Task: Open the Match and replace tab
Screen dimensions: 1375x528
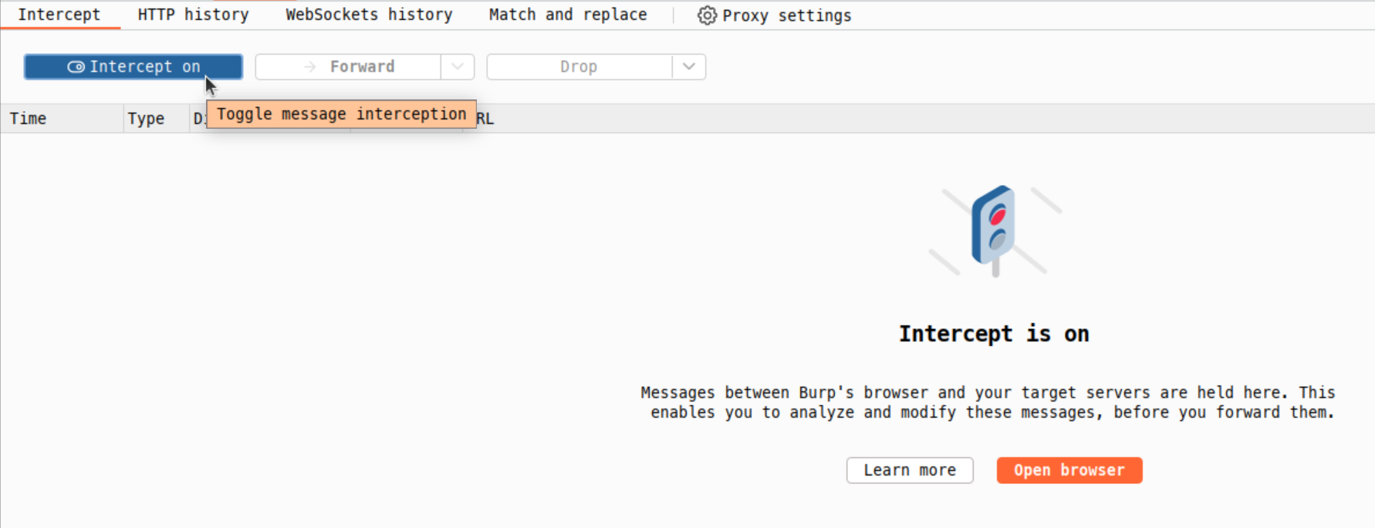Action: tap(568, 15)
